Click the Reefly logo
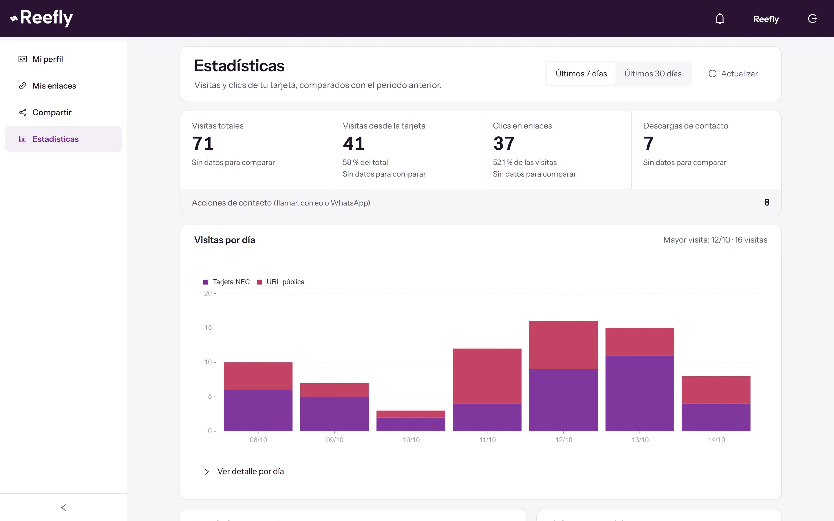 (41, 18)
